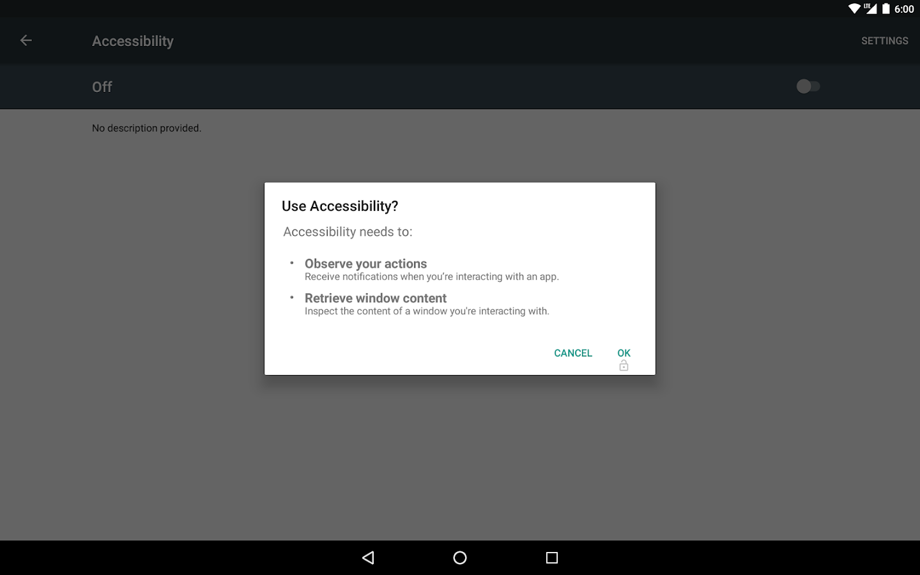Tap the lock icon under OK
Screen dimensions: 920x575
click(x=624, y=366)
